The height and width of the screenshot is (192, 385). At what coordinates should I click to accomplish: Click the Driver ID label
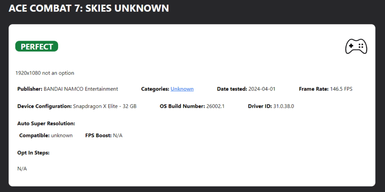coord(260,106)
